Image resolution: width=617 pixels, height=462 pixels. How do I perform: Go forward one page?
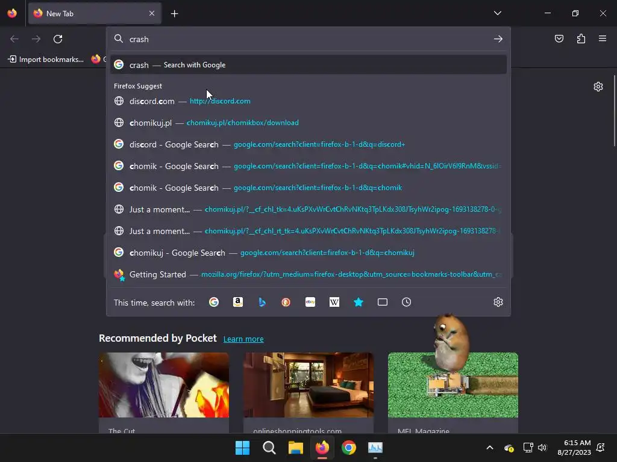(36, 39)
